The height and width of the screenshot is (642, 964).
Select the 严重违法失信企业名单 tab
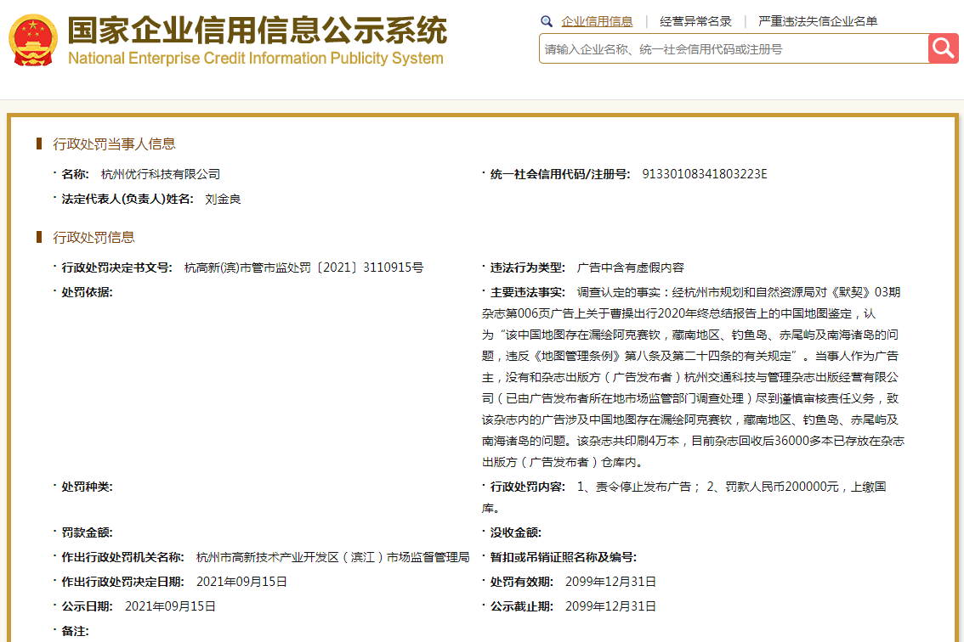818,21
